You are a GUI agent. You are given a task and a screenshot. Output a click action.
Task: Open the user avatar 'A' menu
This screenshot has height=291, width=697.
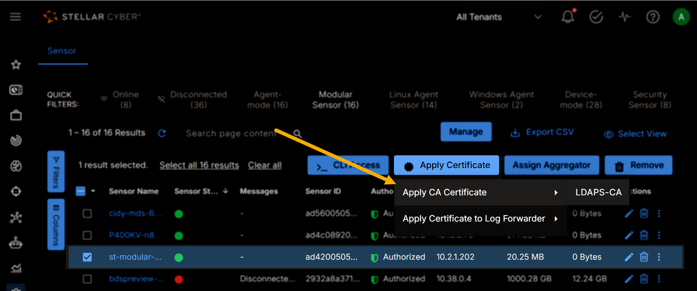[x=681, y=17]
